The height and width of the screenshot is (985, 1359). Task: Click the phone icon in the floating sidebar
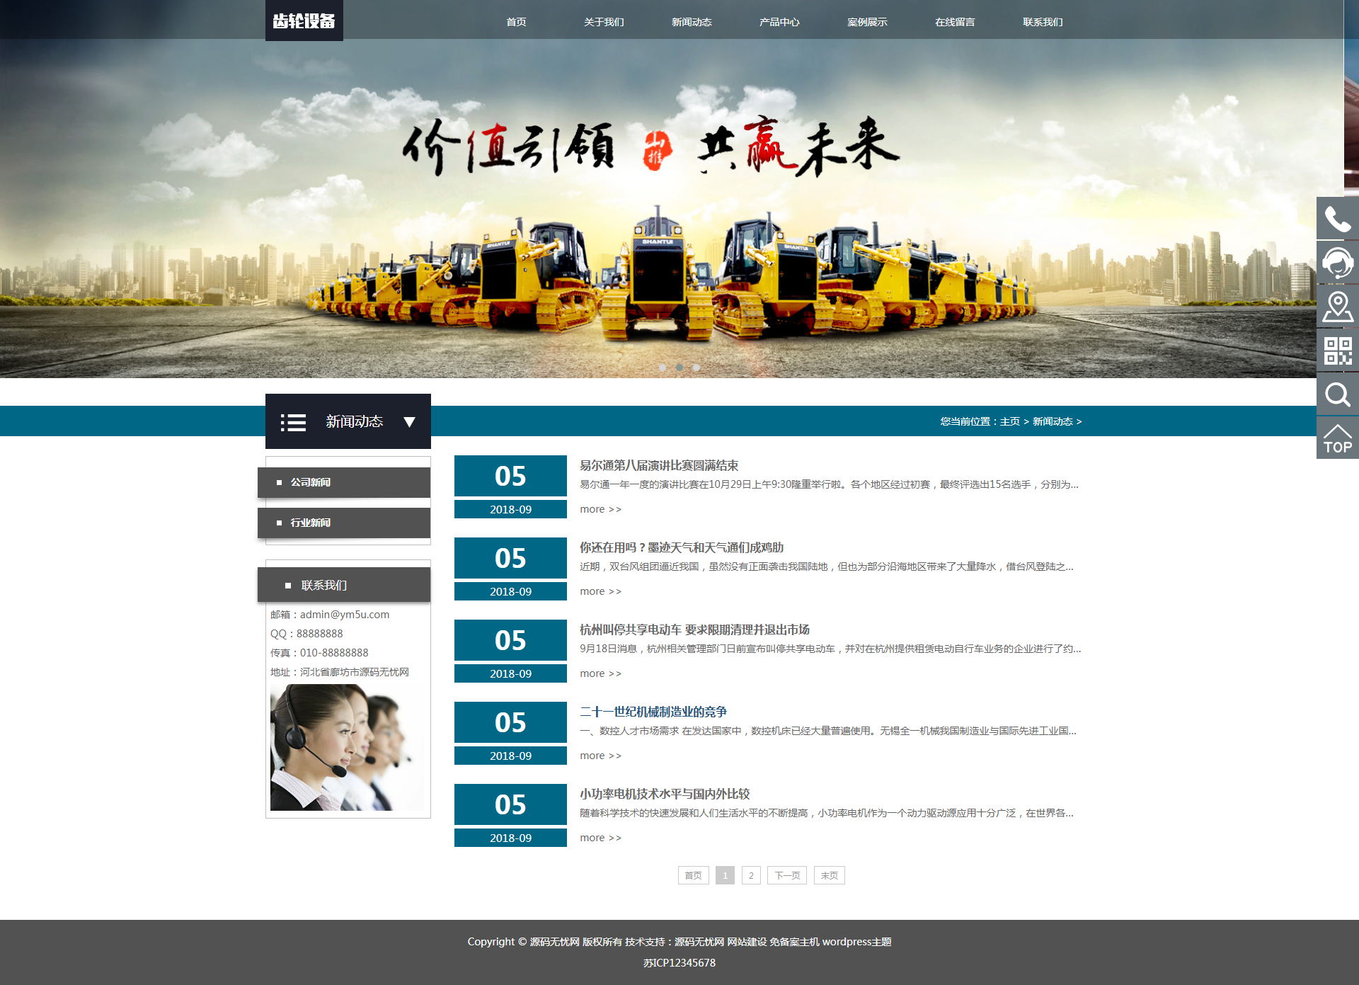click(1337, 219)
